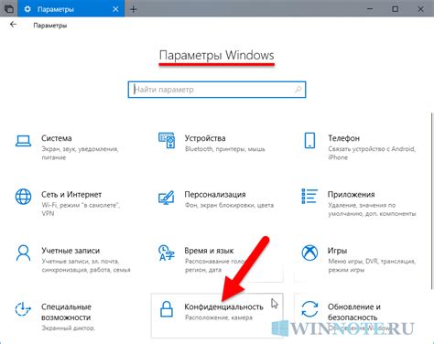Image resolution: width=434 pixels, height=344 pixels.
Task: Open Телефон settings category
Action: [362, 147]
